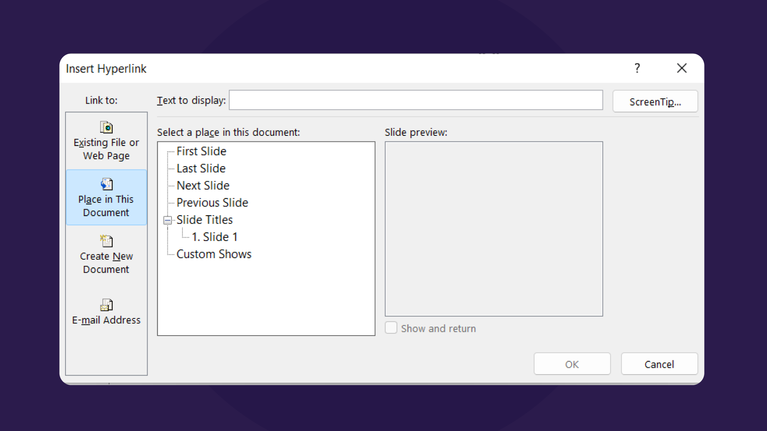This screenshot has height=431, width=767.
Task: Confirm the hyperlink with OK
Action: 572,364
